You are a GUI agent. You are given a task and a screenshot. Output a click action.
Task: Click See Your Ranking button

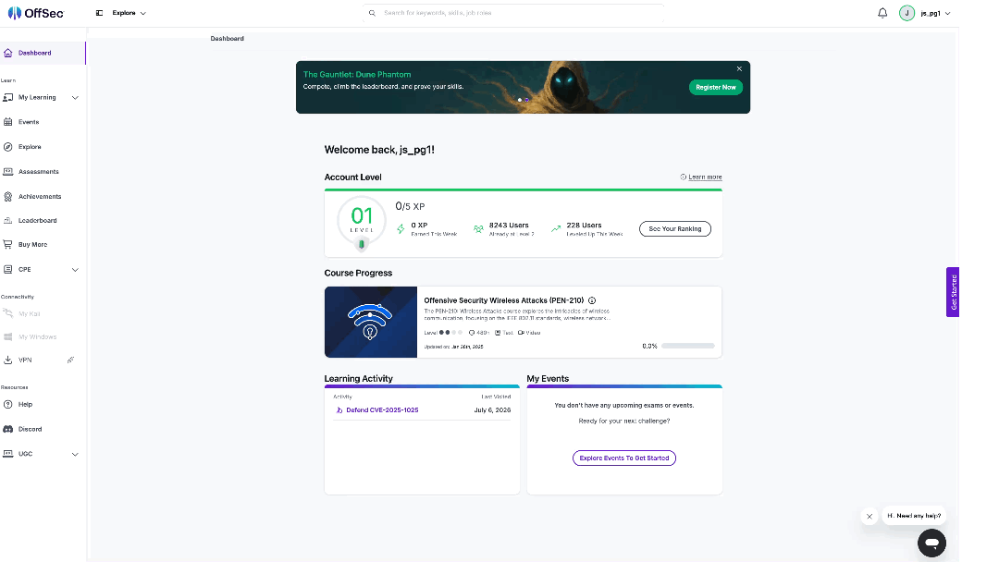[674, 228]
